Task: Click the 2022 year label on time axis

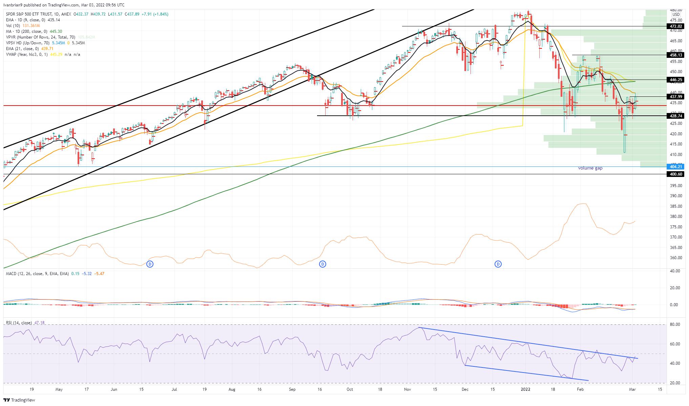Action: click(x=525, y=389)
